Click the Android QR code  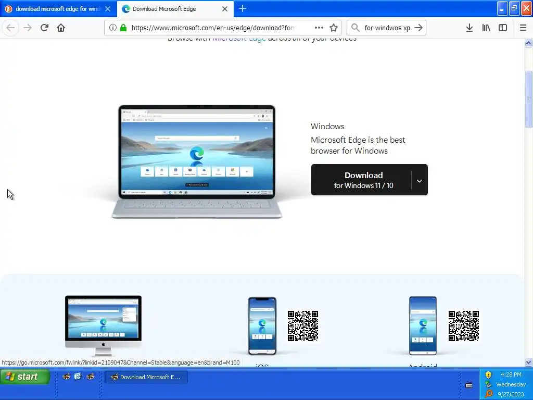tap(464, 326)
